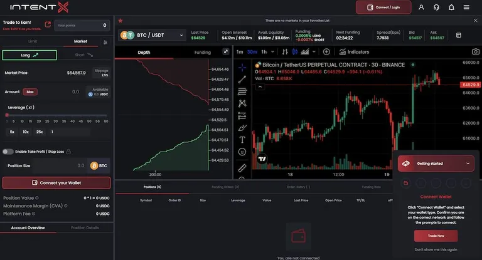Click the Max amount button

(x=30, y=91)
